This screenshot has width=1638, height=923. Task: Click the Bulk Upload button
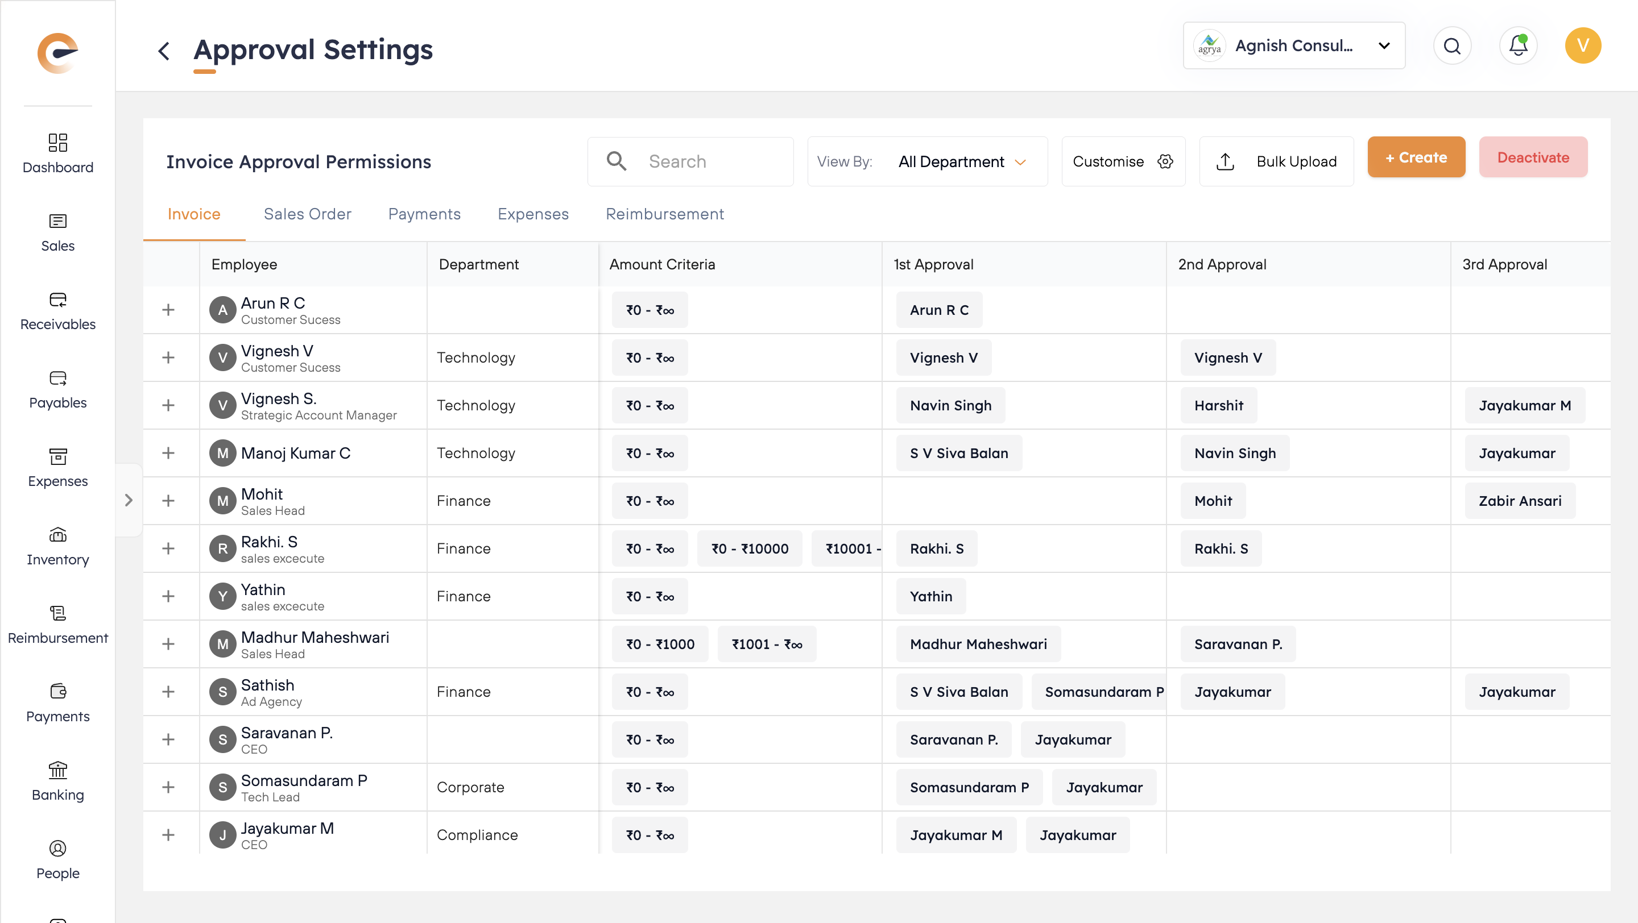(x=1276, y=162)
